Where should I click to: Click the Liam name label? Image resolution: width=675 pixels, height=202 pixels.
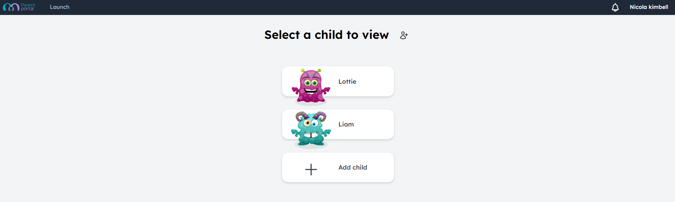pyautogui.click(x=346, y=124)
